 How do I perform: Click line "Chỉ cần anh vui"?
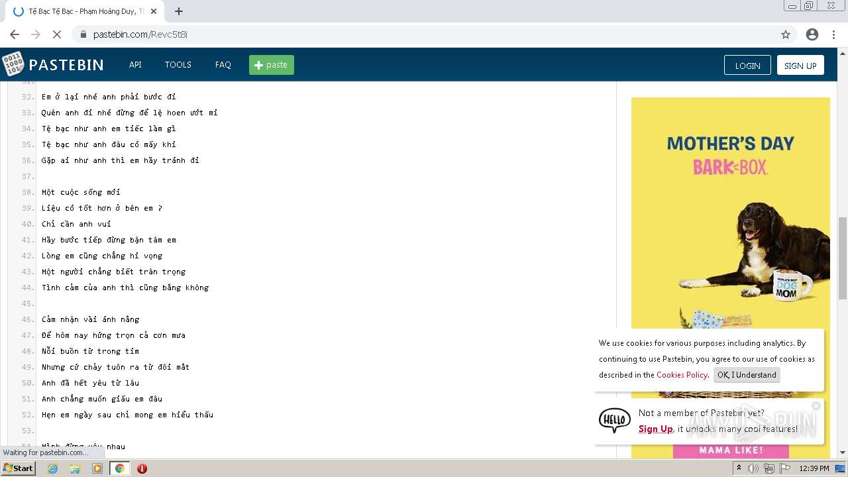(76, 224)
